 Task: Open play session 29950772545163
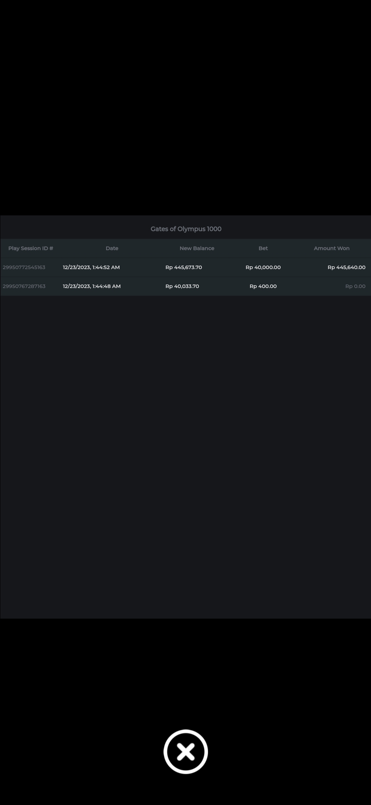pyautogui.click(x=24, y=267)
